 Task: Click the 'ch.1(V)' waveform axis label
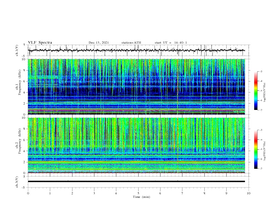(17, 50)
